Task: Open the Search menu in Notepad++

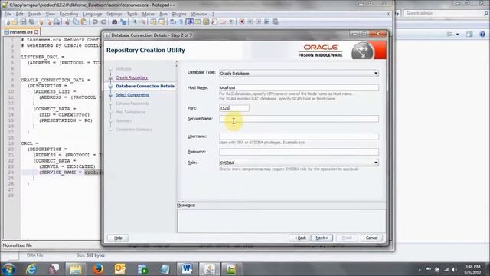Action: point(34,14)
